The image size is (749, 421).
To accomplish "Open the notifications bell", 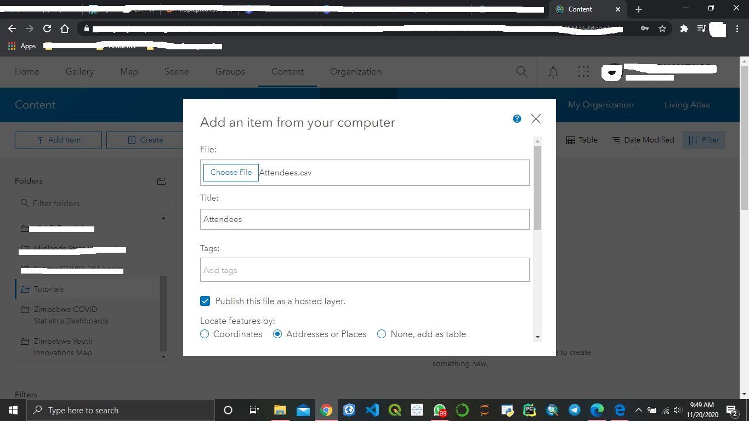I will [553, 72].
